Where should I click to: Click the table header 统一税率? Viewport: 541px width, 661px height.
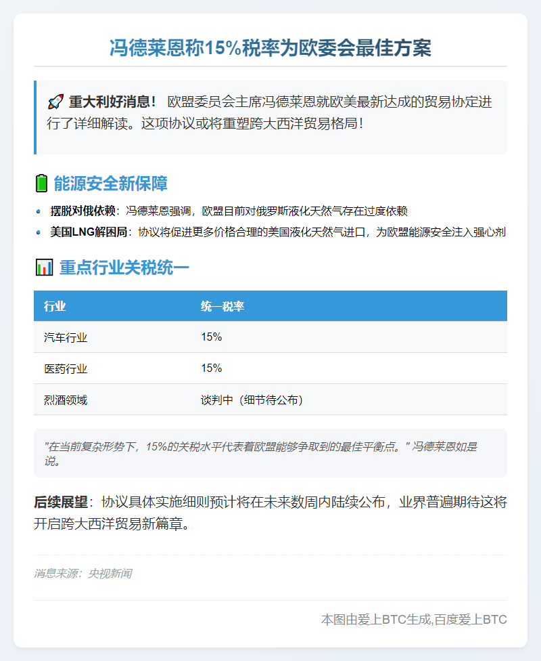(222, 306)
